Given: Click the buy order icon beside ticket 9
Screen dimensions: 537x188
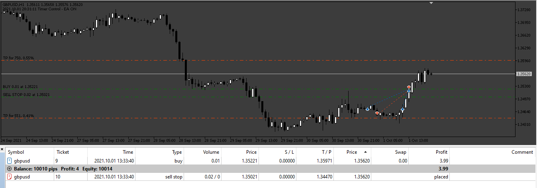Looking at the screenshot, I should [x=10, y=161].
